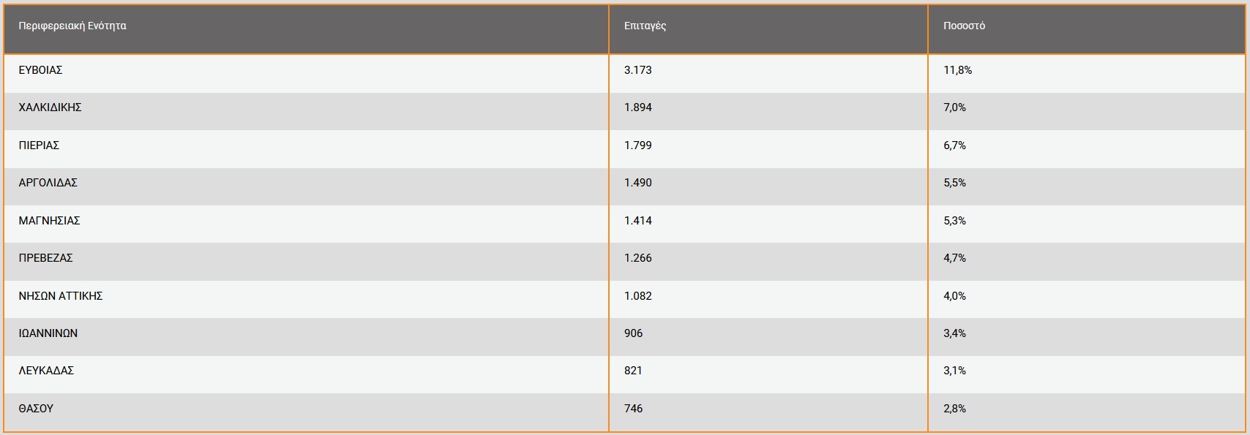The height and width of the screenshot is (435, 1250).
Task: Click the 2,8% percentage cell
Action: (x=954, y=409)
